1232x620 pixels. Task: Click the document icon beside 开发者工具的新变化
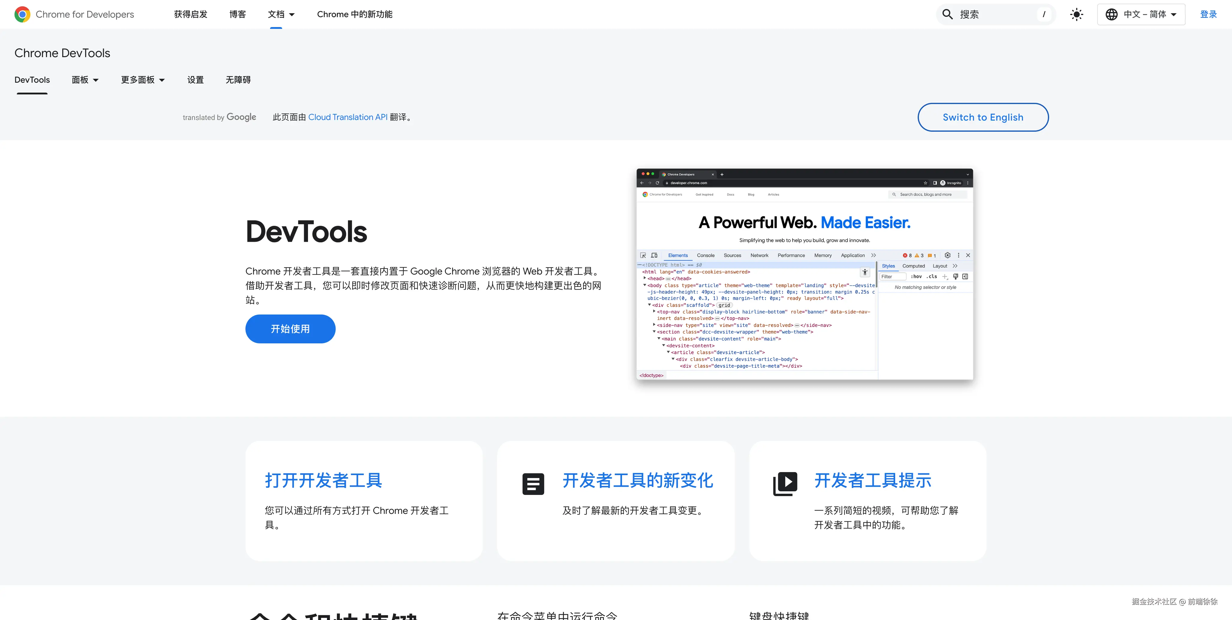click(533, 484)
